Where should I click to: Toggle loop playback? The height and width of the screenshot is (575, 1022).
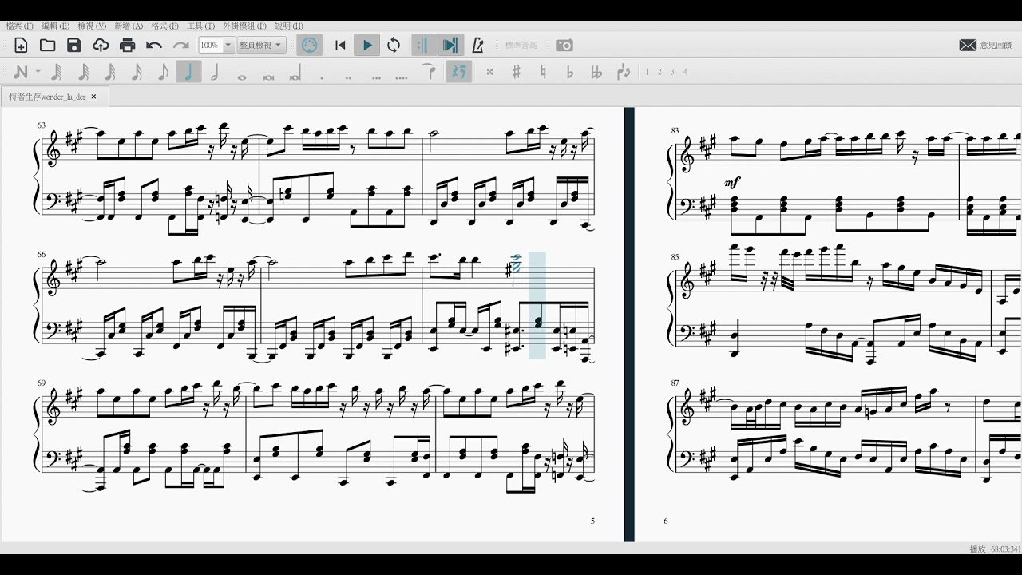[x=394, y=46]
